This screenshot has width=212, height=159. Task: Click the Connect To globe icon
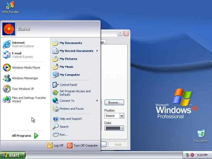pyautogui.click(x=55, y=101)
